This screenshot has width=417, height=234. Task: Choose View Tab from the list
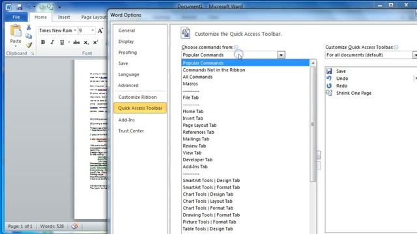pos(246,153)
